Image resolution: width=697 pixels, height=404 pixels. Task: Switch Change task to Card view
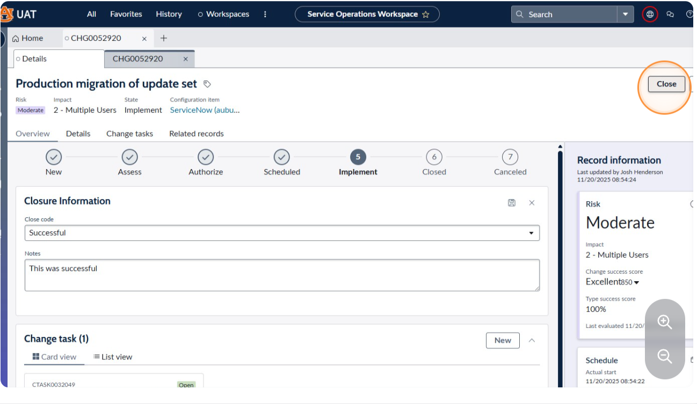pyautogui.click(x=54, y=357)
